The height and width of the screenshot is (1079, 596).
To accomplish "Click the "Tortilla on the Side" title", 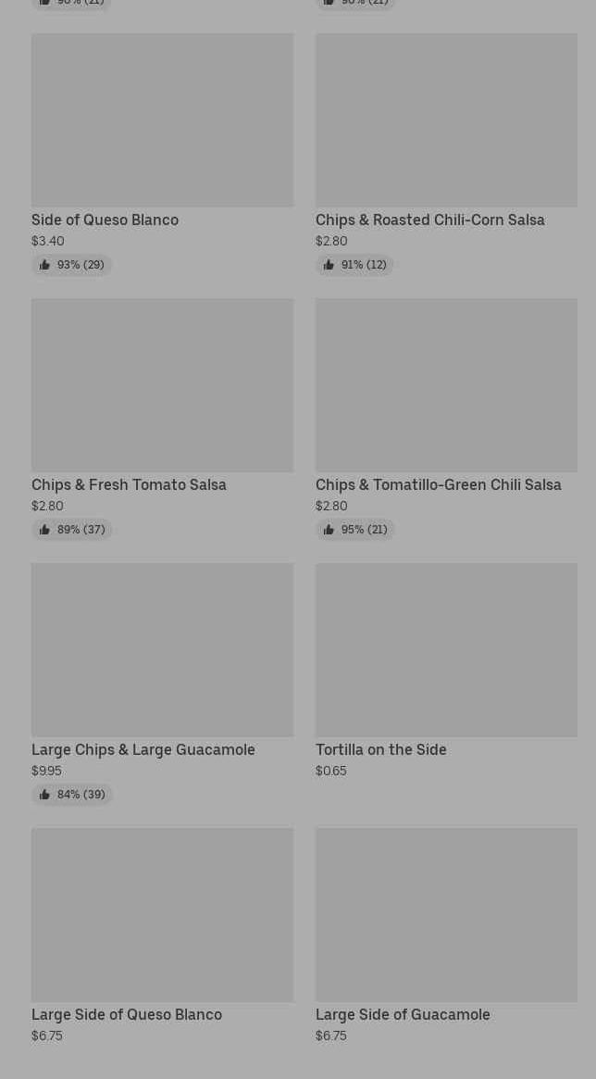I will [x=380, y=750].
